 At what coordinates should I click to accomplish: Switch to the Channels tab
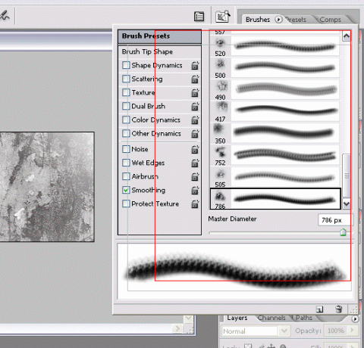(271, 318)
